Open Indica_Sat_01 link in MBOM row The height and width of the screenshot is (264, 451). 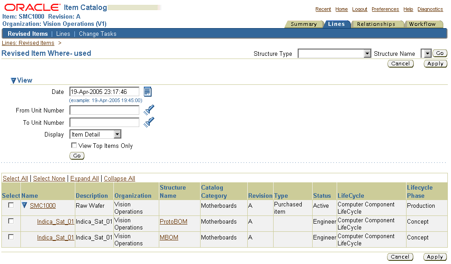pos(55,237)
